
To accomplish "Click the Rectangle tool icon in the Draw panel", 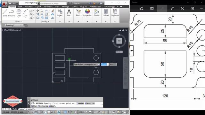I will (x=31, y=11).
